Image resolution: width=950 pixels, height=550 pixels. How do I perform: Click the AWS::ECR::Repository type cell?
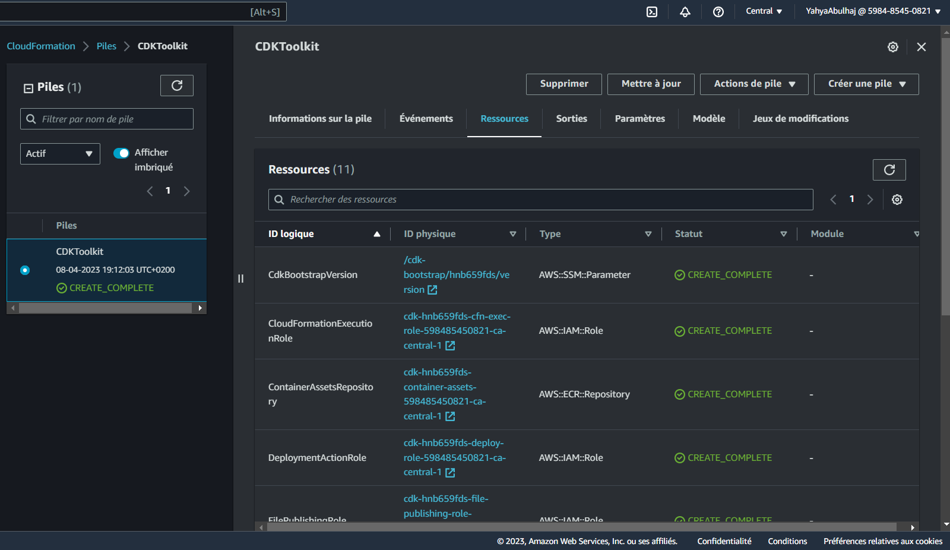pos(584,394)
